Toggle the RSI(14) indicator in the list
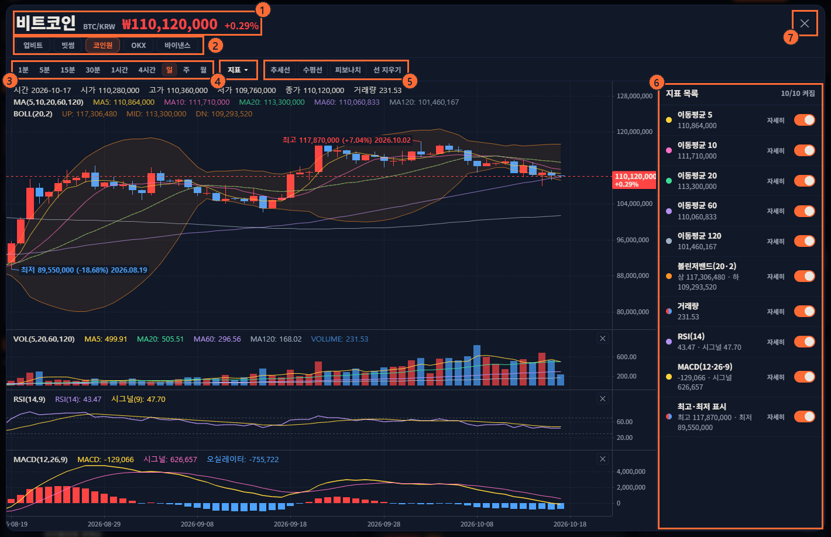This screenshot has height=537, width=831. (x=805, y=342)
